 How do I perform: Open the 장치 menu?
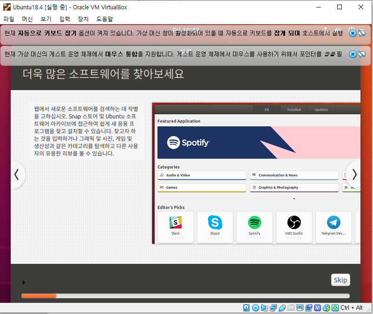83,19
